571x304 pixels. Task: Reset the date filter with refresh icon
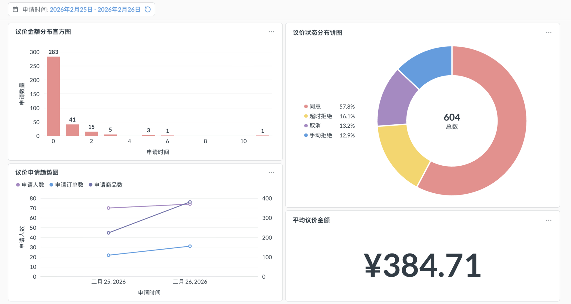pos(148,10)
